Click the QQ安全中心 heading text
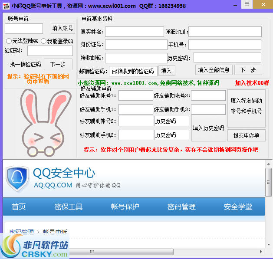This screenshot has height=259, width=273. (x=64, y=173)
